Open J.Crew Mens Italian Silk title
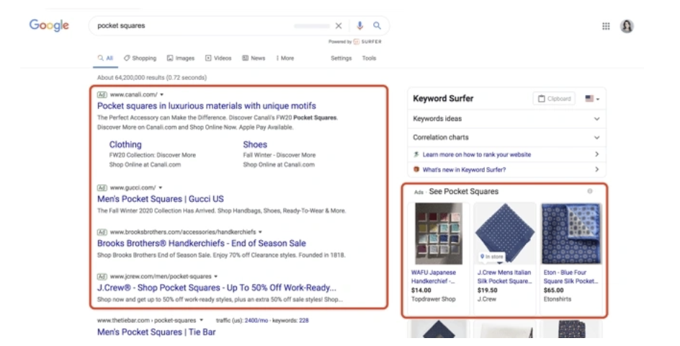 click(504, 277)
